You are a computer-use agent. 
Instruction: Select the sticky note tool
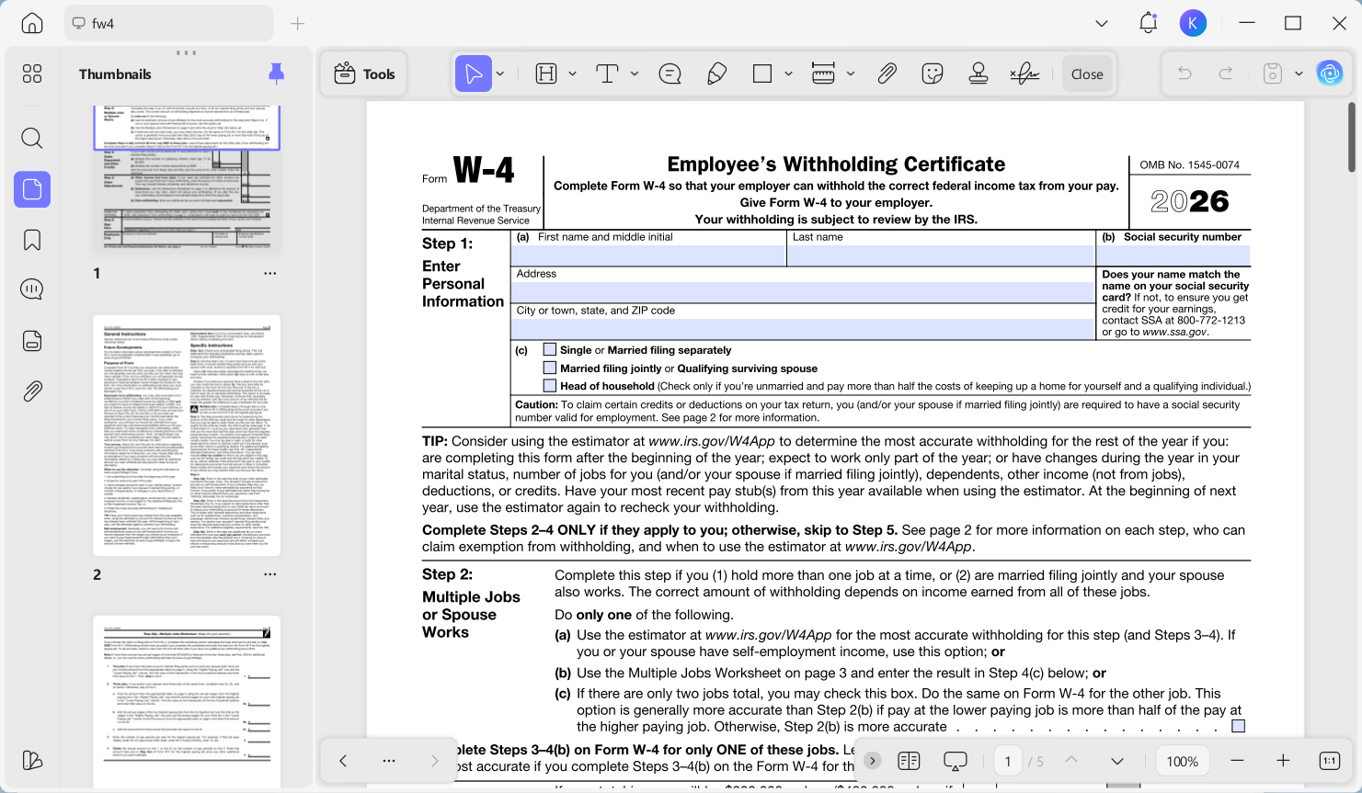point(670,74)
